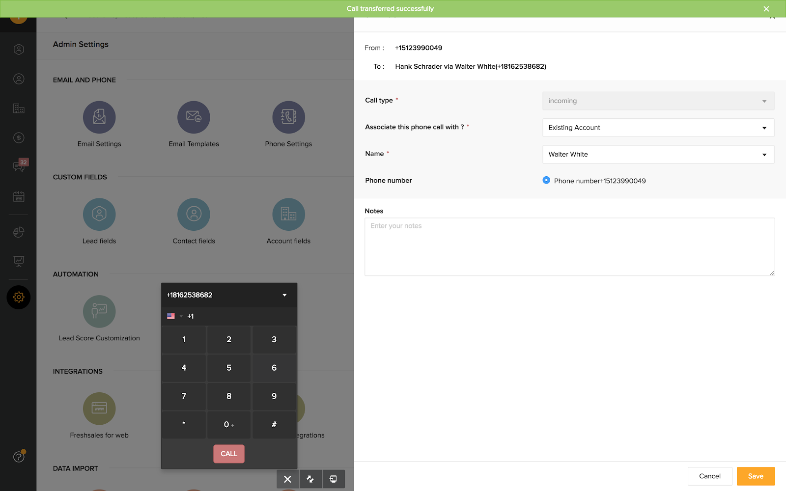
Task: Dial digit 9 on keypad
Action: pos(274,396)
